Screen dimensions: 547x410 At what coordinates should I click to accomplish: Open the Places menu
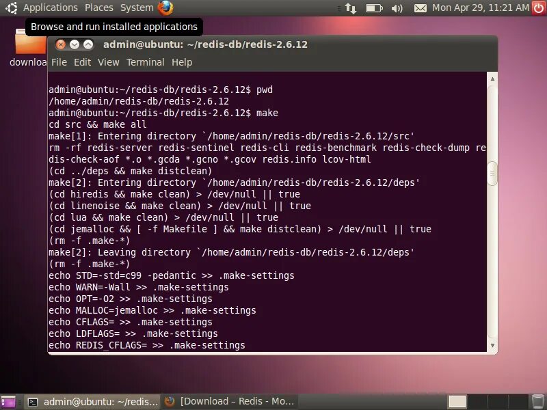[x=99, y=8]
